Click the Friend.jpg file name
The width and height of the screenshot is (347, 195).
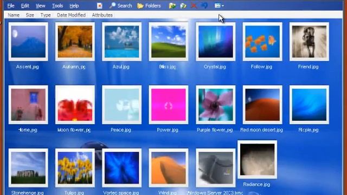tap(309, 67)
